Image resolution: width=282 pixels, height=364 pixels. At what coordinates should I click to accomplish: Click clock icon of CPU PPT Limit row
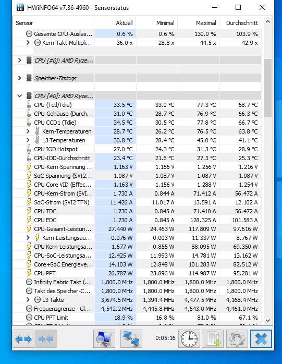click(x=29, y=318)
